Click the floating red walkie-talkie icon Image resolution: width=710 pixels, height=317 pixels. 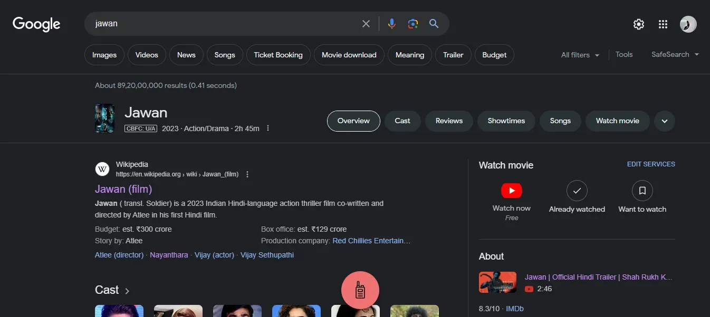point(360,290)
